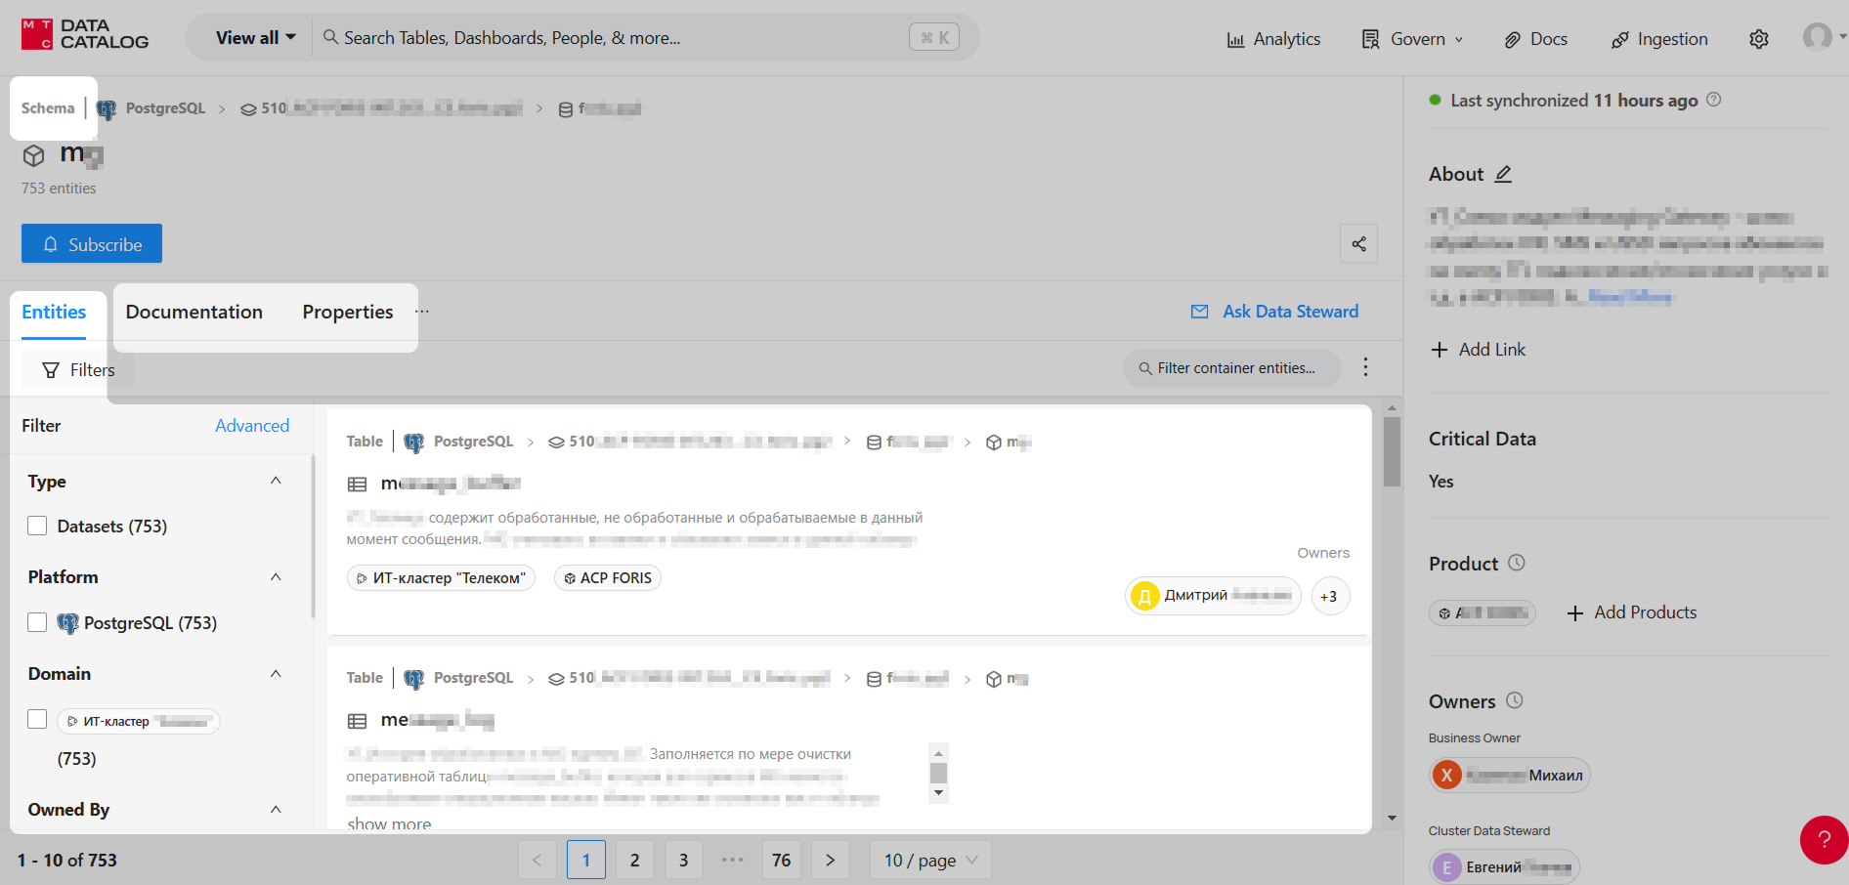Open the View all dropdown
The image size is (1849, 885).
tap(255, 37)
